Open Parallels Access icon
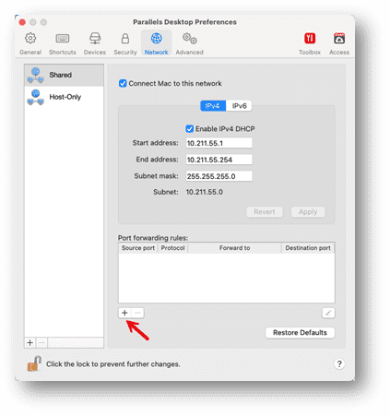The height and width of the screenshot is (416, 390). [339, 43]
